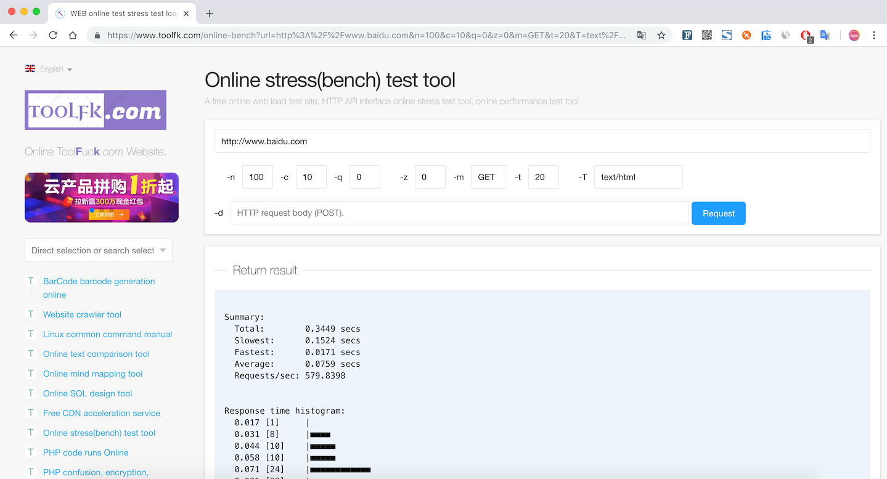Click the T icon beside Online mind mapping tool

point(30,374)
